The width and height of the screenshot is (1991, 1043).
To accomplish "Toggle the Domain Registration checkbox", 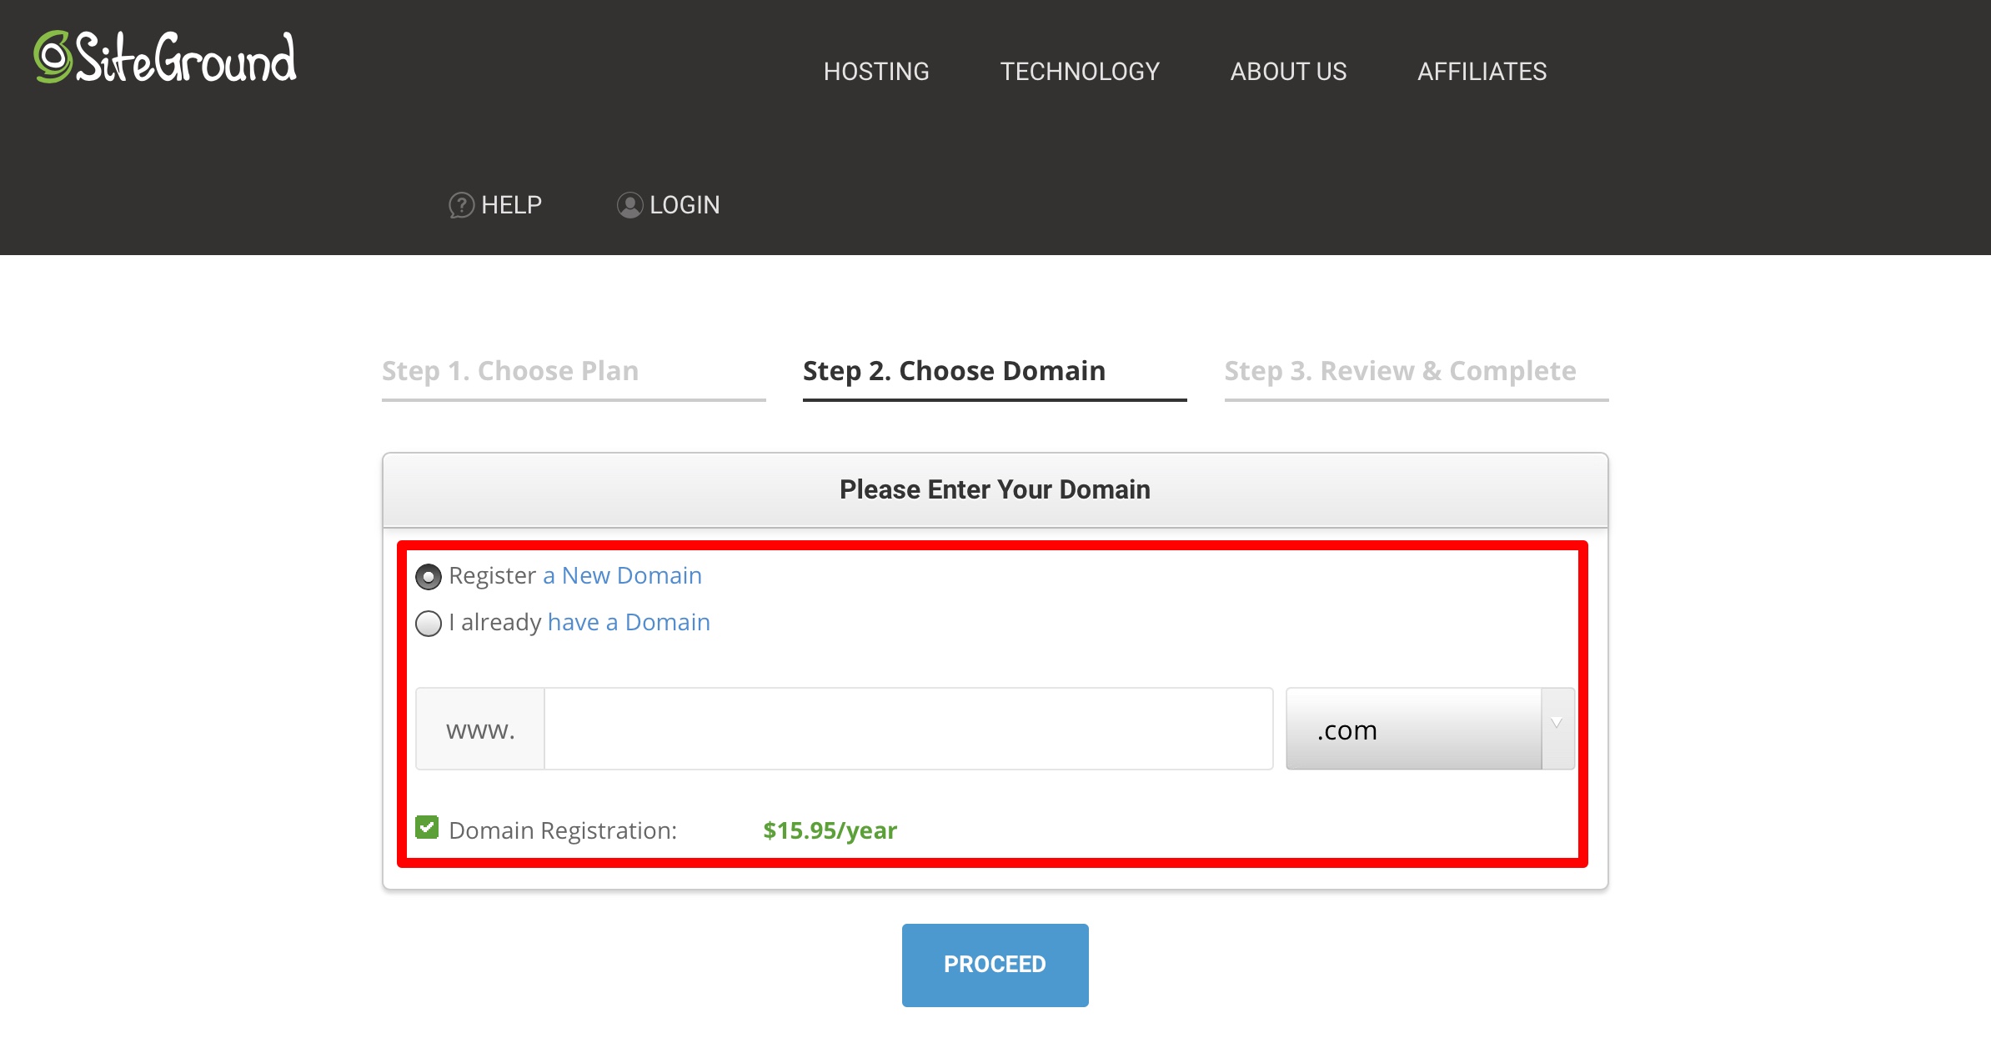I will click(427, 828).
